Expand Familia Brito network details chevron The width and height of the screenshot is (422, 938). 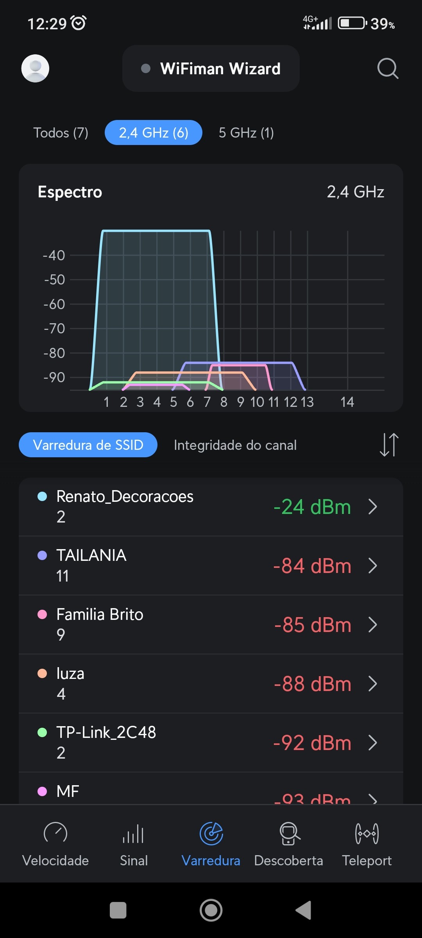[373, 625]
